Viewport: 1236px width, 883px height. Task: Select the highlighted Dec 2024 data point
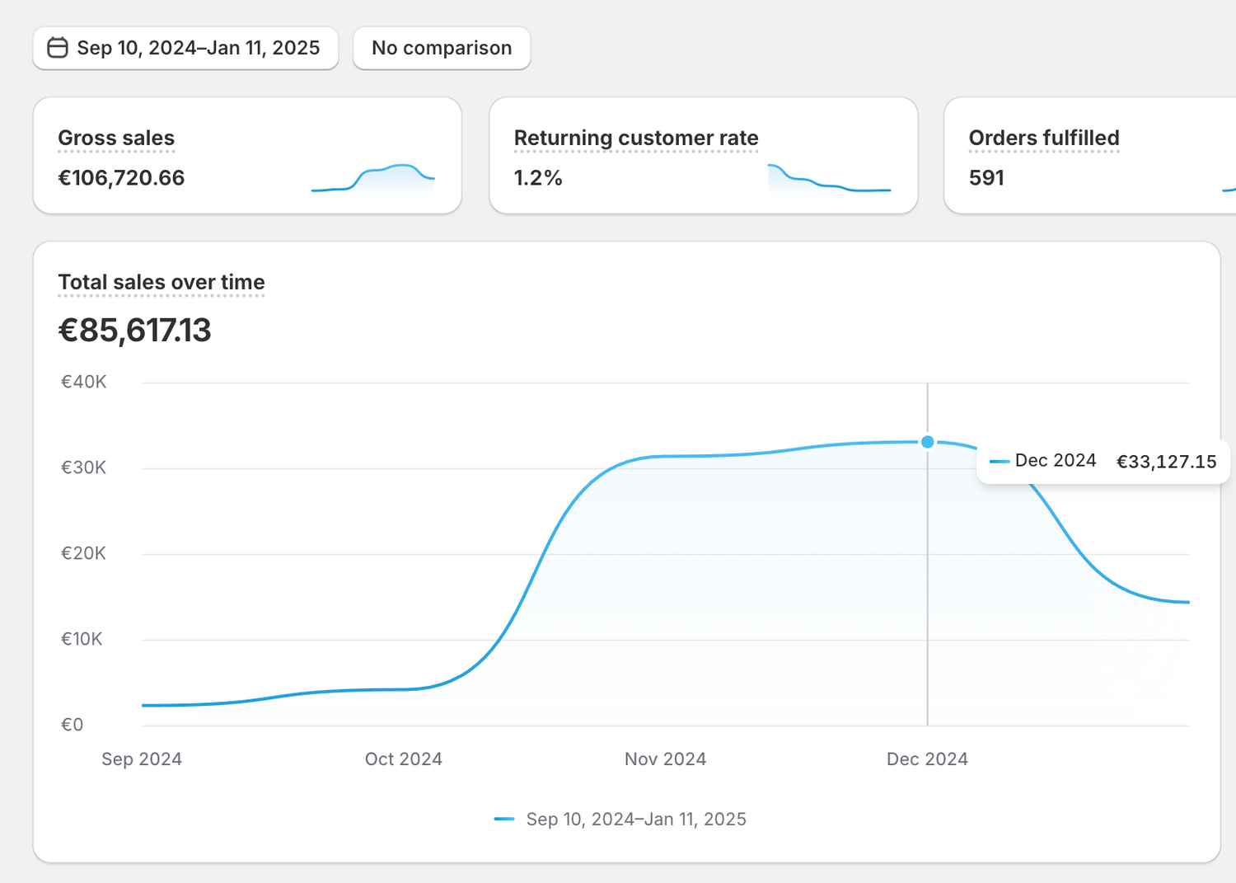point(928,442)
